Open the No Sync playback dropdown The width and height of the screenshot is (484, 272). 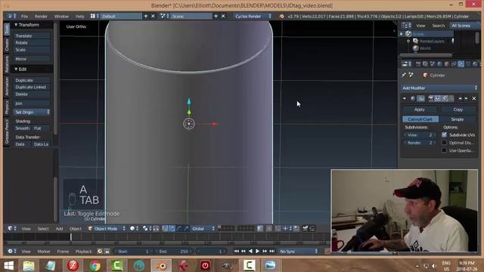299,252
